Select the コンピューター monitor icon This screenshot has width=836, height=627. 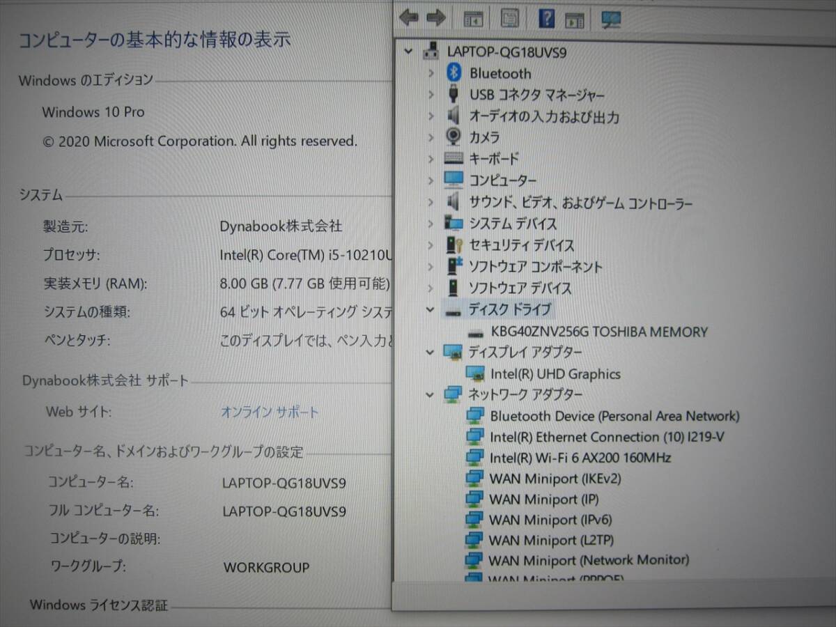[454, 180]
